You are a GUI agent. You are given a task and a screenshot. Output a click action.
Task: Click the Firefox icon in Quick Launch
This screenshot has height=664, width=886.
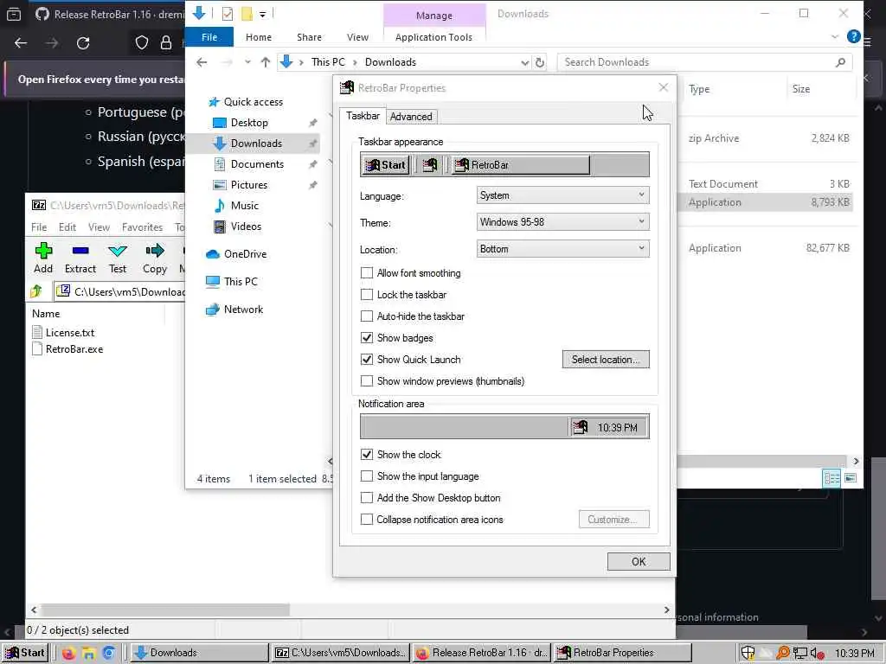click(x=68, y=654)
